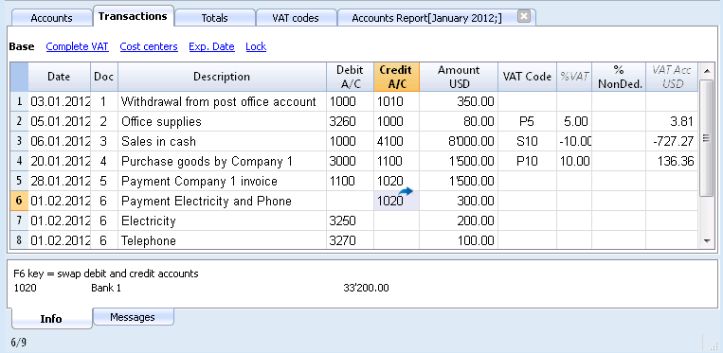Click the 6/9 row counter in status bar
This screenshot has width=723, height=353.
point(19,343)
